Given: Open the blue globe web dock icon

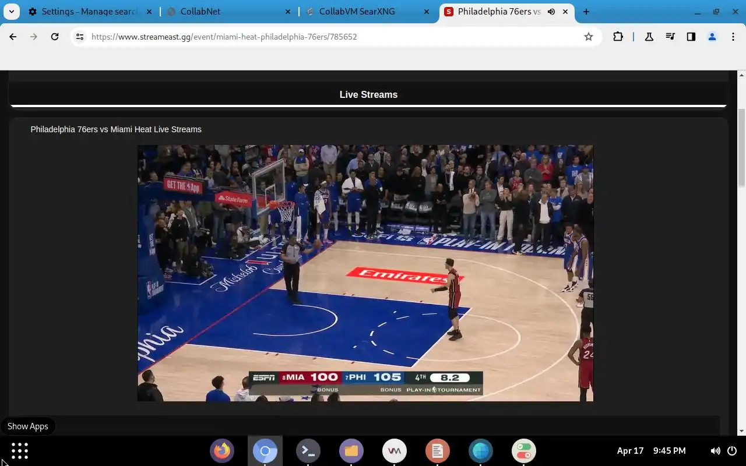Looking at the screenshot, I should (481, 451).
